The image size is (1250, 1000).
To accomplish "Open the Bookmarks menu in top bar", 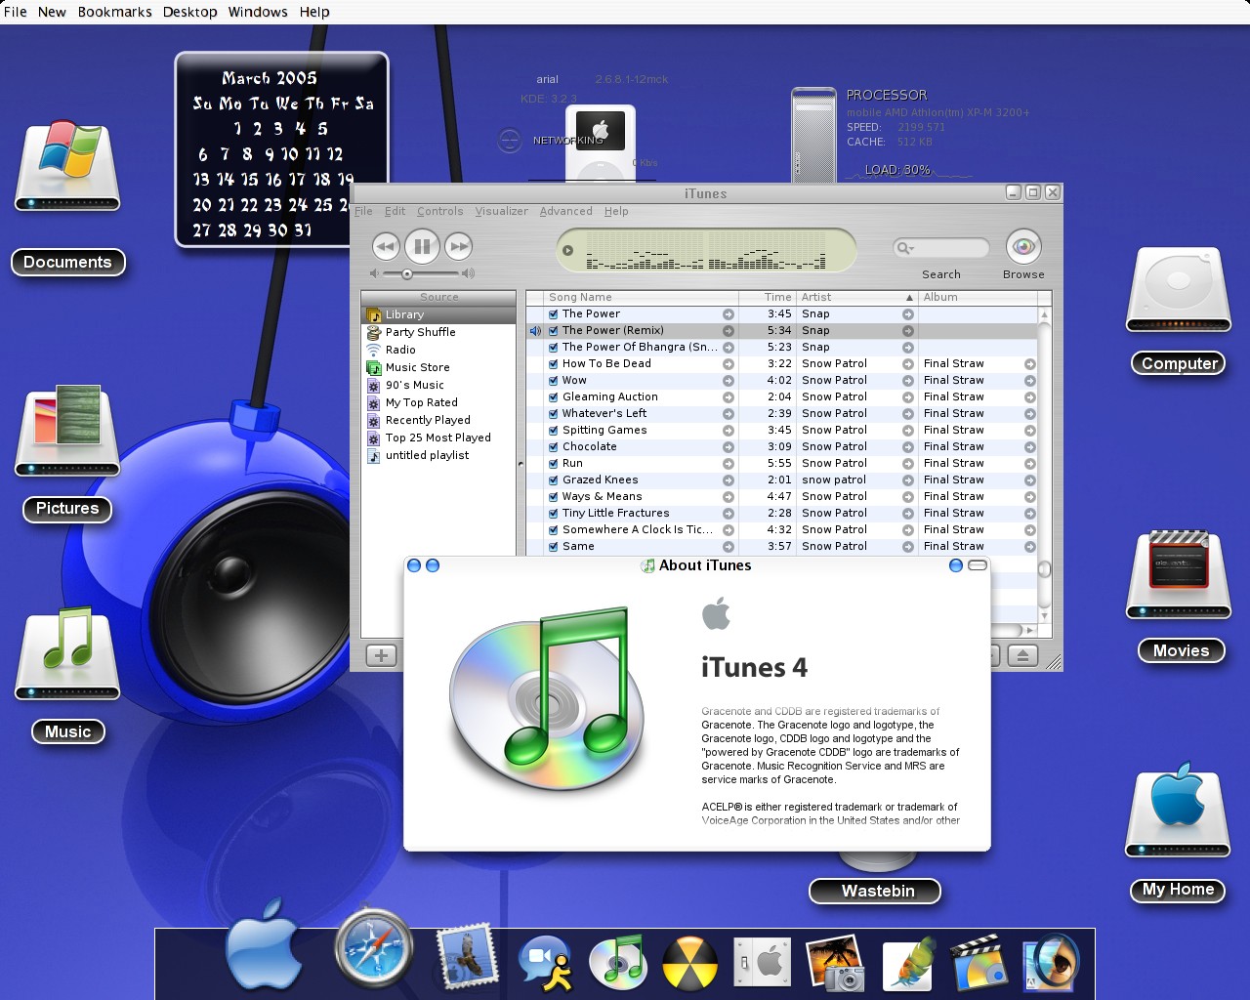I will coord(114,12).
